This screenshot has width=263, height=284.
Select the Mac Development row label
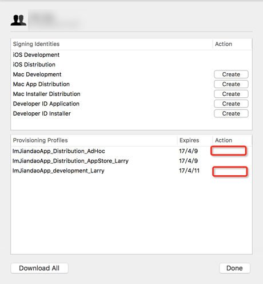(x=37, y=74)
